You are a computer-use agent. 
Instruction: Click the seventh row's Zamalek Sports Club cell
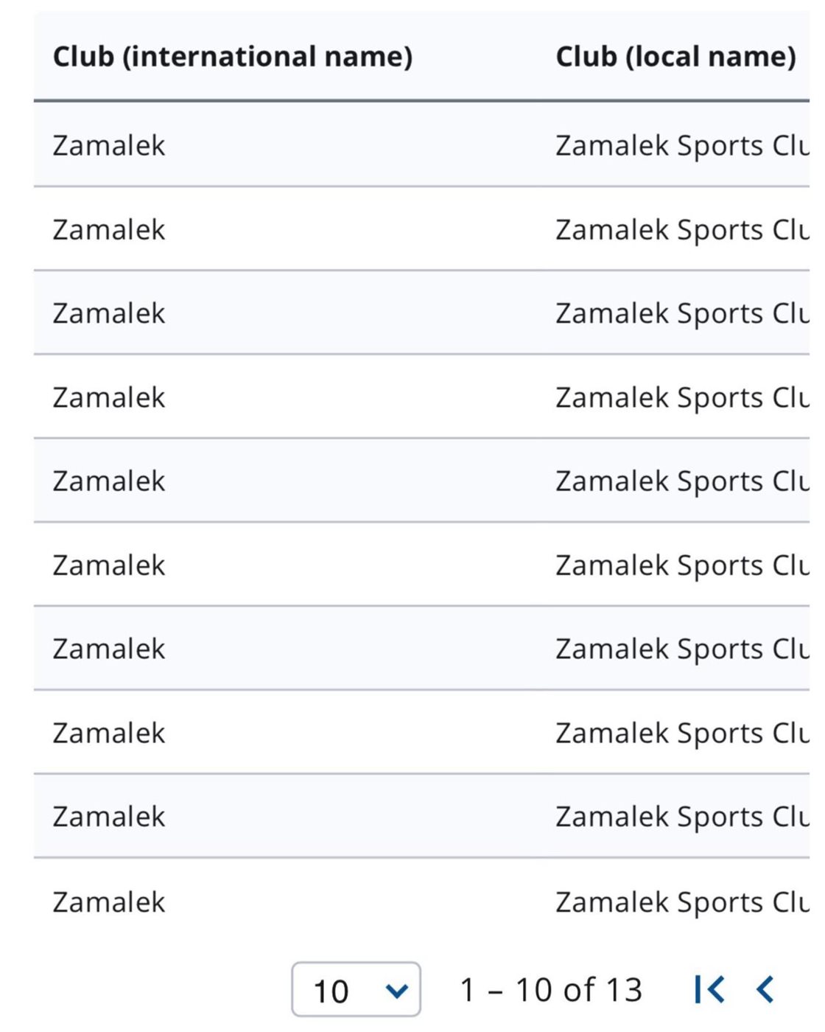(x=681, y=649)
